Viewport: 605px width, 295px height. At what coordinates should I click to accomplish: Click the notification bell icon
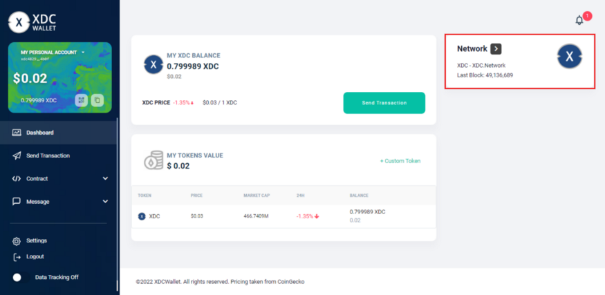[579, 20]
